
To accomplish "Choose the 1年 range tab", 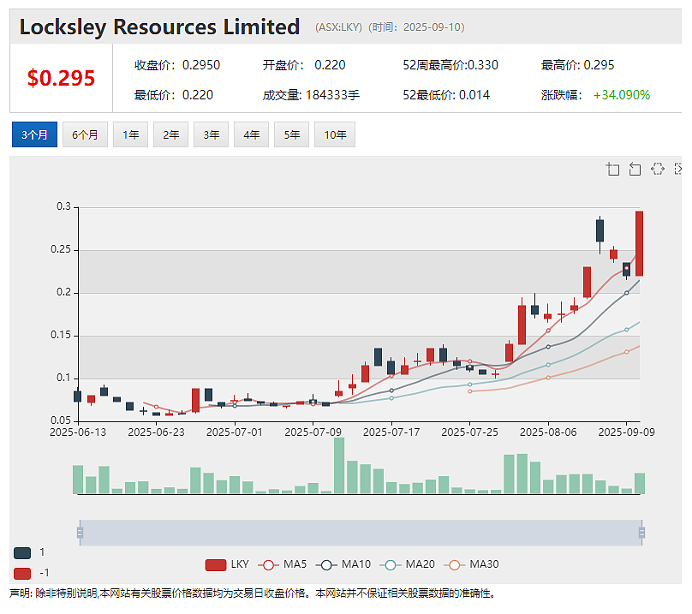I will pos(131,134).
